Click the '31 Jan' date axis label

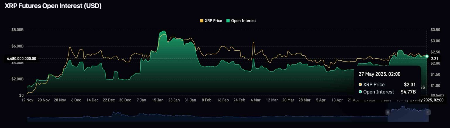tap(190, 100)
